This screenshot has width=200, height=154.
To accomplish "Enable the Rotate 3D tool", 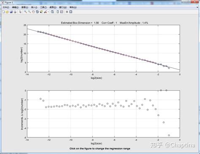I will pos(37,12).
